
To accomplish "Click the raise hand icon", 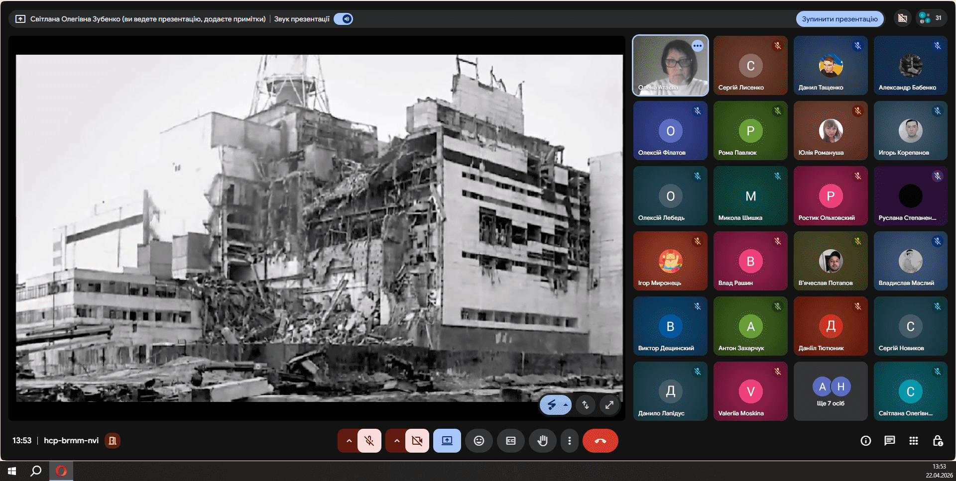I will coord(542,441).
